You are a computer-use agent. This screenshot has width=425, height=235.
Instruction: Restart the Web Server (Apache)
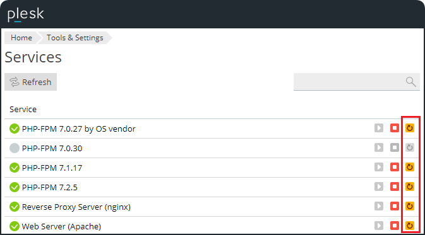(x=410, y=226)
